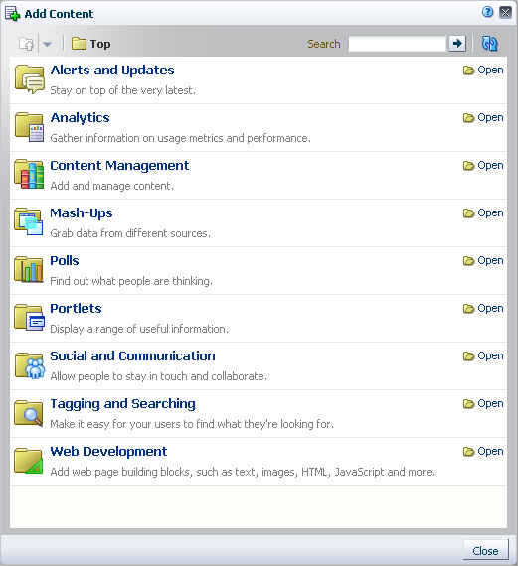Click the Top breadcrumb label
This screenshot has height=566, width=518.
pyautogui.click(x=100, y=44)
